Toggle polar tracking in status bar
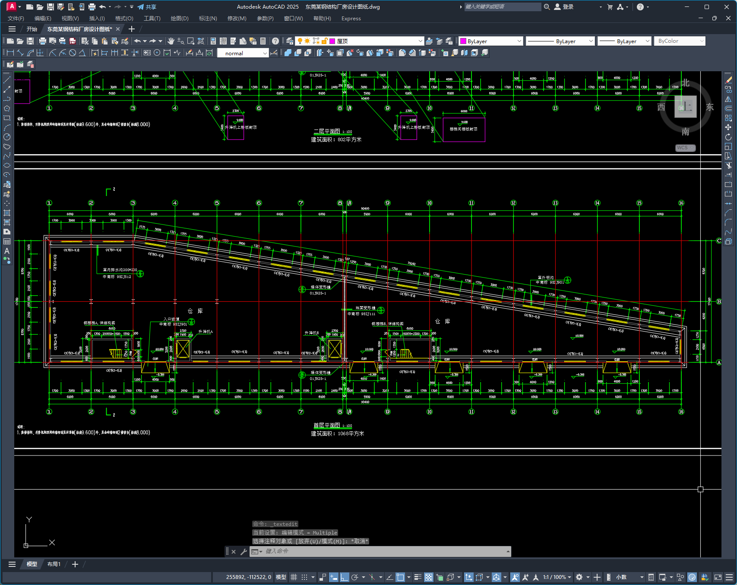The height and width of the screenshot is (585, 737). click(355, 577)
